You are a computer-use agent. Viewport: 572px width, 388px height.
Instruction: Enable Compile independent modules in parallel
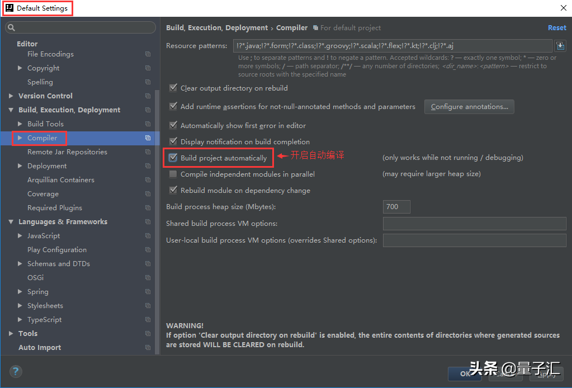[x=173, y=174]
